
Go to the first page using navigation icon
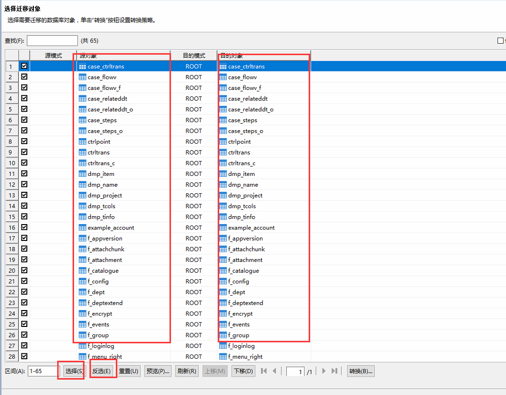tap(263, 371)
